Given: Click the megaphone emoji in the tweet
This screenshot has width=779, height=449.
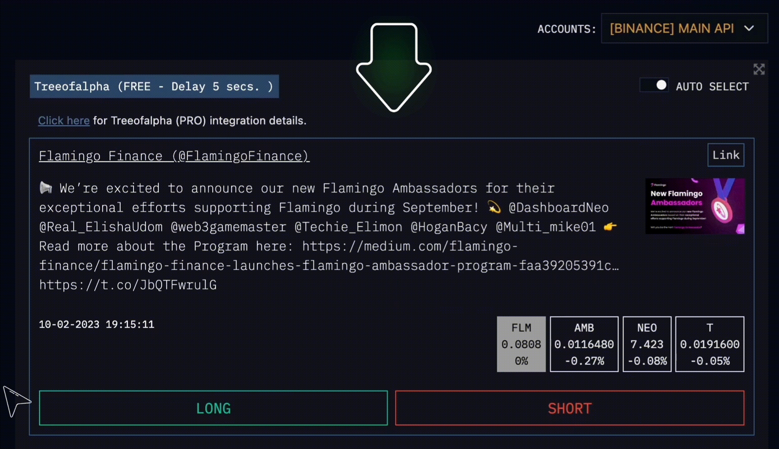Looking at the screenshot, I should [46, 188].
